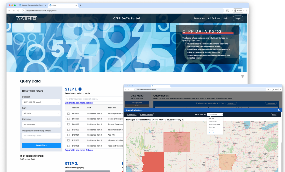Image resolution: width=285 pixels, height=172 pixels.
Task: Click upper Expand to see more Tables link
Action: coord(79,103)
